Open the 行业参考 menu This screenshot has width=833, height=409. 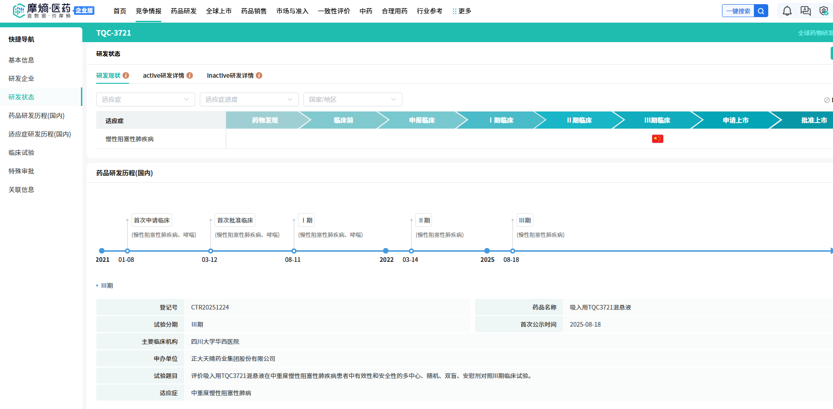pos(430,11)
